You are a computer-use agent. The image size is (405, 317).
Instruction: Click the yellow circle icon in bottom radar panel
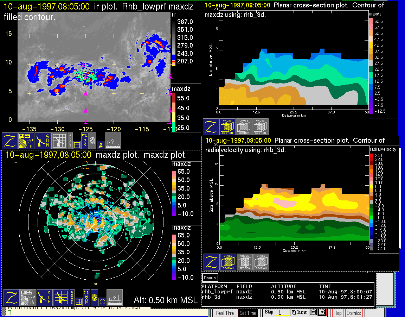[102, 302]
